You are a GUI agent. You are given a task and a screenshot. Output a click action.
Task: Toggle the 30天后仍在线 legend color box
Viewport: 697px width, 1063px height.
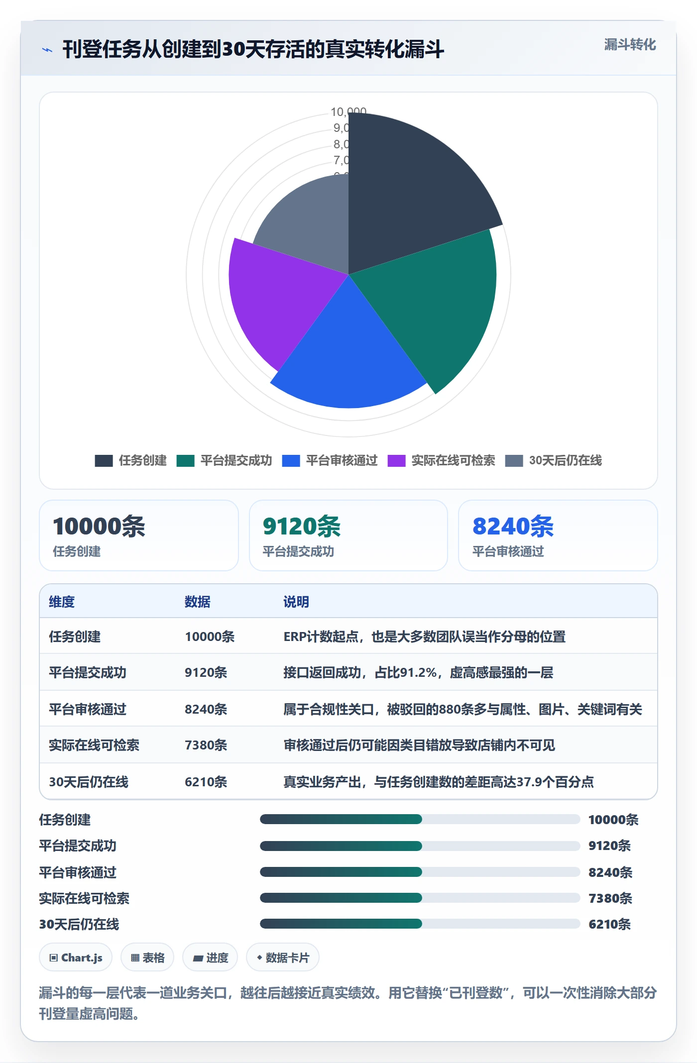click(x=514, y=461)
